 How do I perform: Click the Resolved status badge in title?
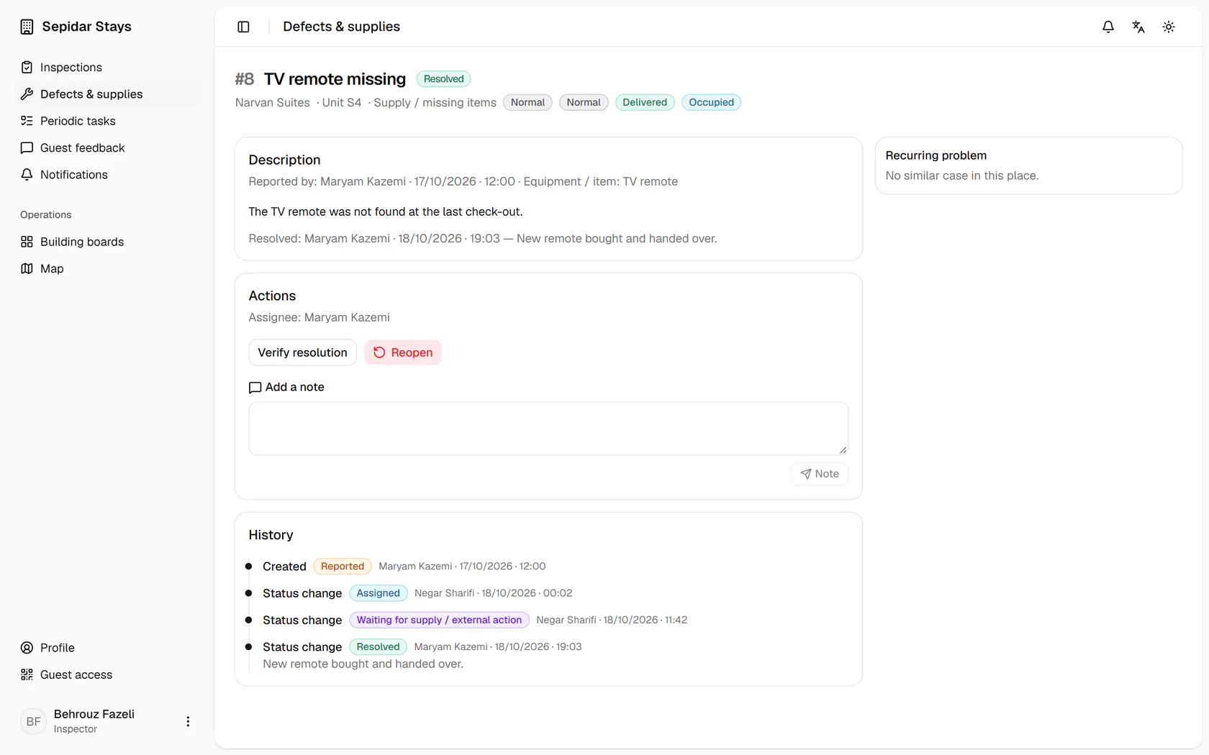click(x=443, y=79)
